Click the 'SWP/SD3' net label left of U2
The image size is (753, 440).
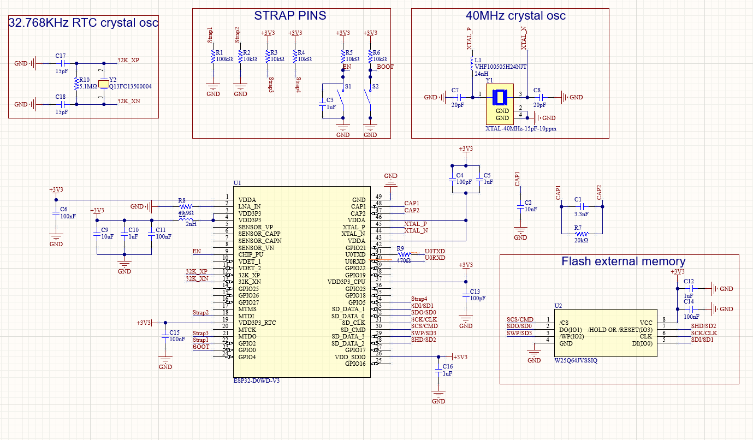[x=519, y=333]
